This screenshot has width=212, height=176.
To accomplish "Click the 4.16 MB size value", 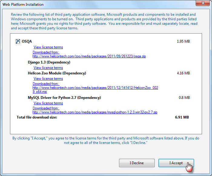I will click(183, 73).
